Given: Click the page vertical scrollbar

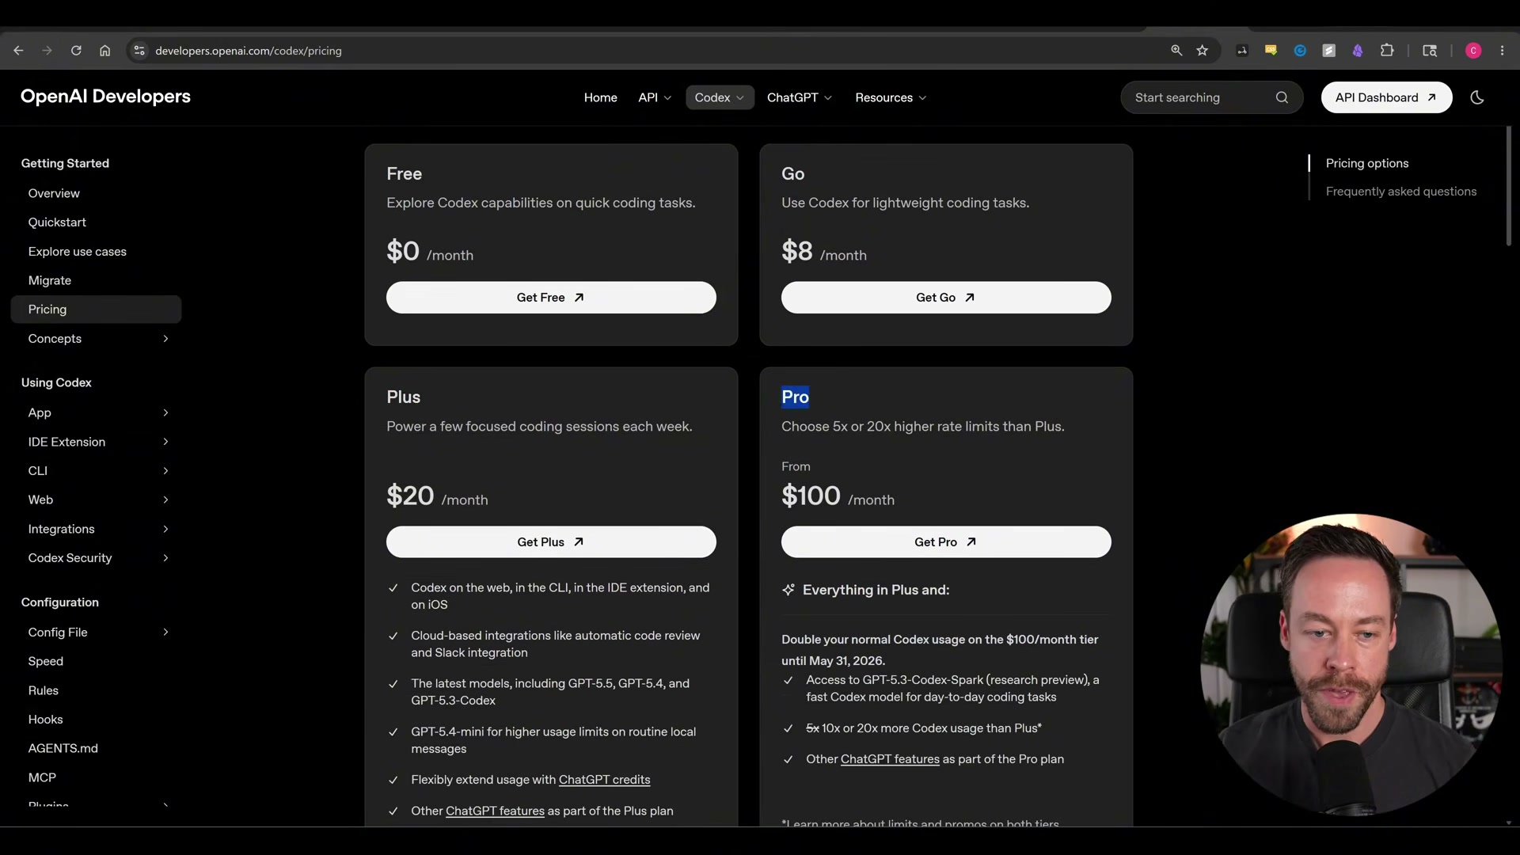Looking at the screenshot, I should (x=1509, y=187).
